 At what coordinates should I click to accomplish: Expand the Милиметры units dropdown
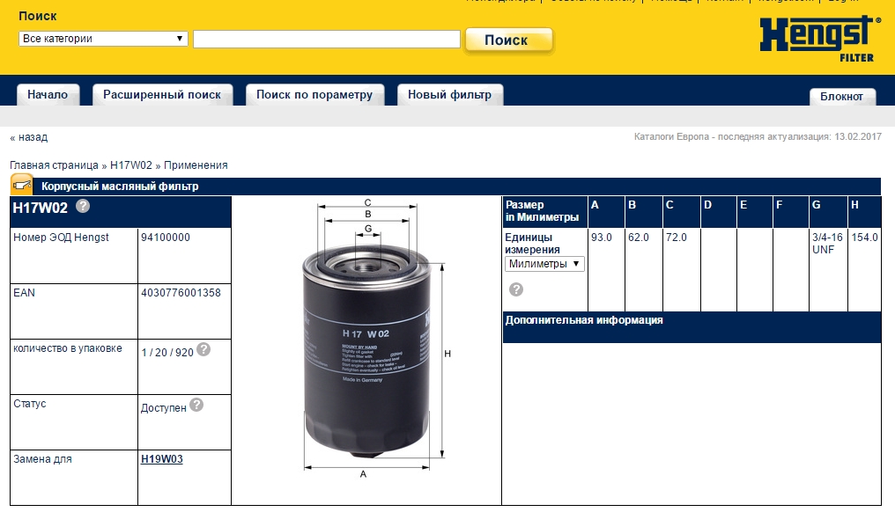coord(544,264)
